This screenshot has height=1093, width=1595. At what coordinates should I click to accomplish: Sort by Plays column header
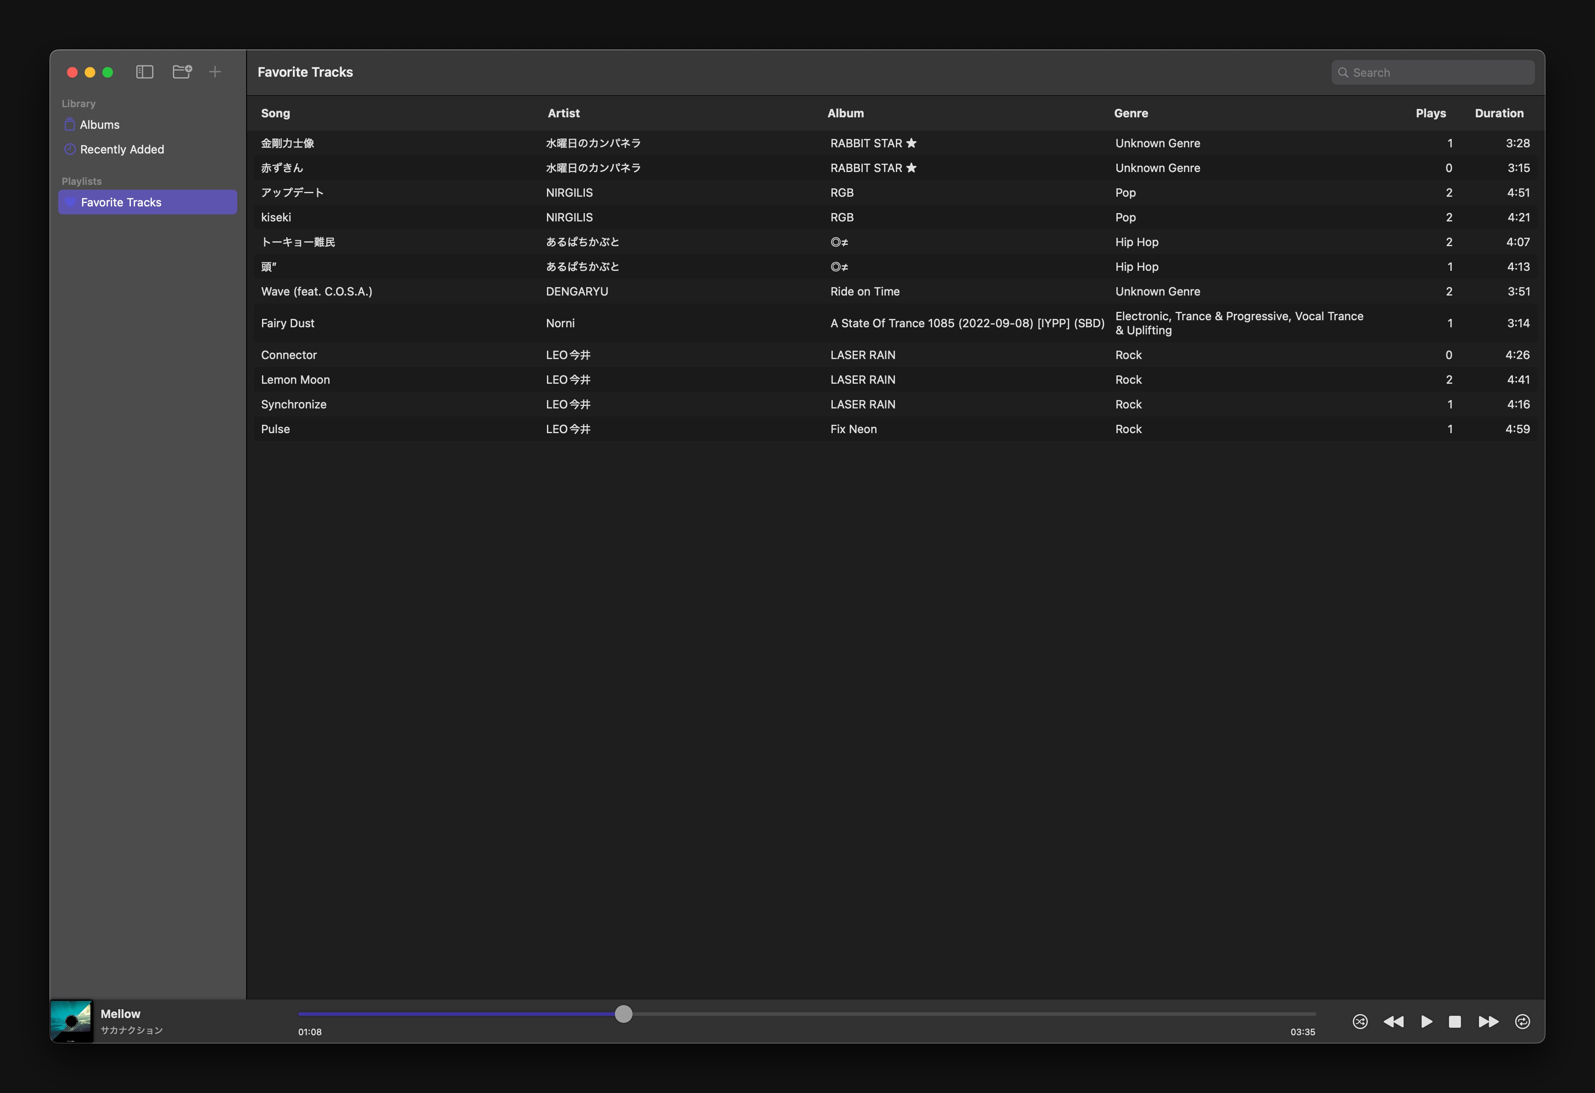(x=1430, y=113)
